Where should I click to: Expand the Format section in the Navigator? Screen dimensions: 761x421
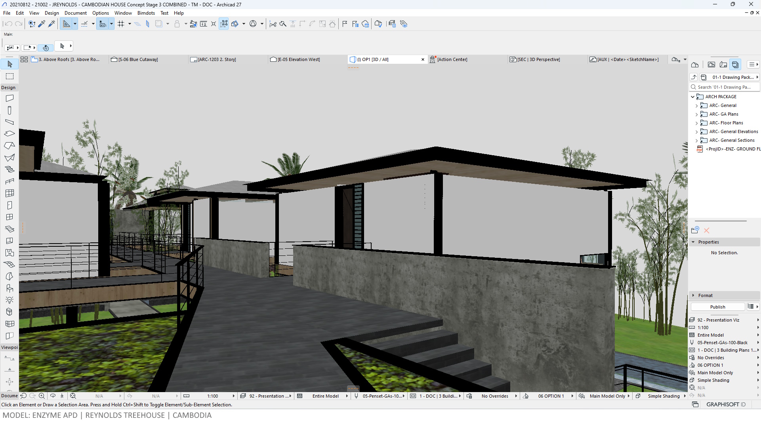(x=693, y=295)
